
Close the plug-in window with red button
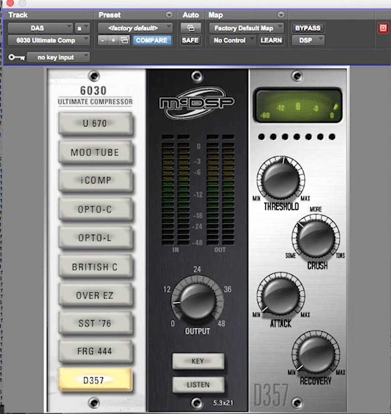(x=10, y=3)
